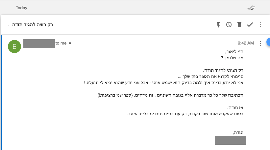The width and height of the screenshot is (270, 150).
Task: Sweep all Today emails as done
Action: click(x=252, y=8)
